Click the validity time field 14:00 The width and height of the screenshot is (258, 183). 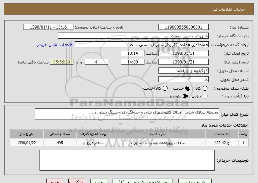click(x=133, y=62)
